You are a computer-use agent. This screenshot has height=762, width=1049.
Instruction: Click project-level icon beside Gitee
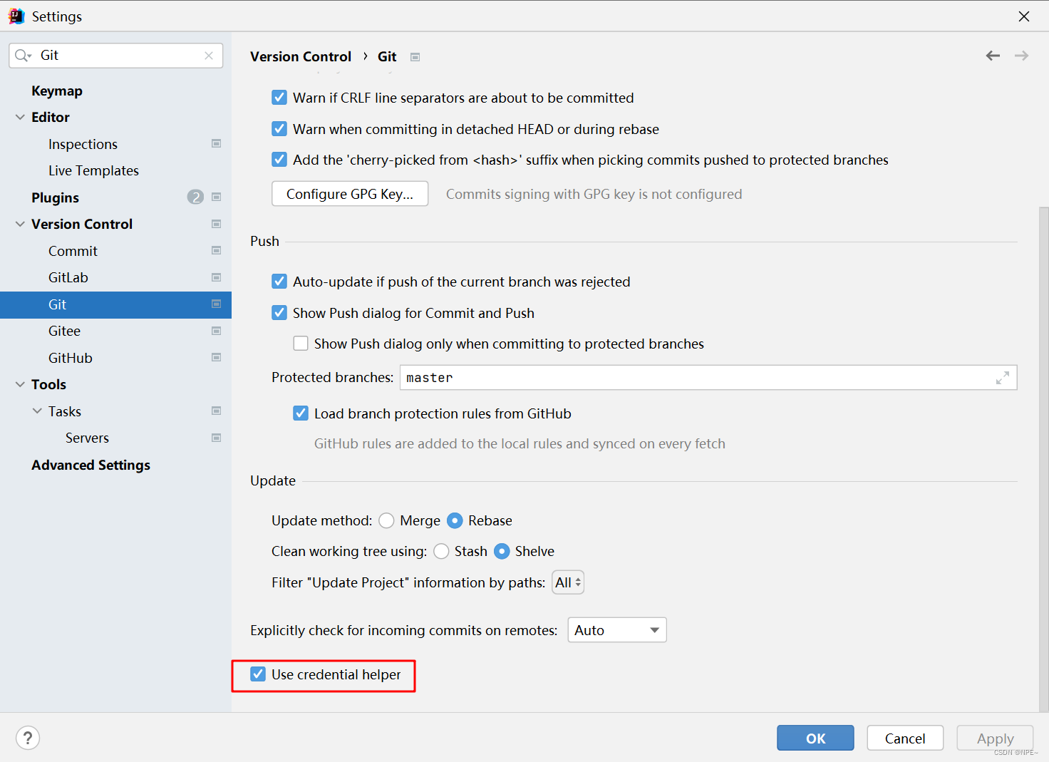point(217,331)
